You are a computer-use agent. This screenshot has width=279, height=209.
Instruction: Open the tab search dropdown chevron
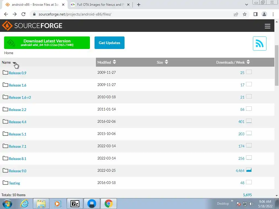click(246, 5)
